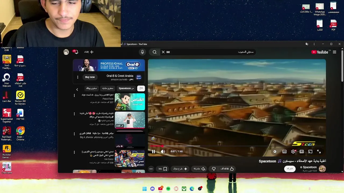The image size is (344, 193).
Task: Subscribe to the Spacetoon channel
Action: [x=290, y=169]
